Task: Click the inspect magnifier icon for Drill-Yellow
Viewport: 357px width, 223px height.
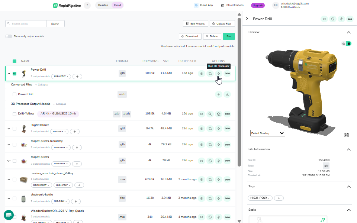Action: click(210, 114)
